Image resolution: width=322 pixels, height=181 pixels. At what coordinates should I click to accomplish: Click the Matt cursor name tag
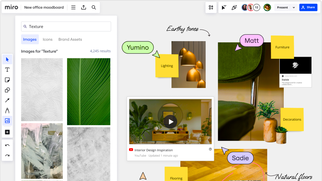pyautogui.click(x=252, y=40)
